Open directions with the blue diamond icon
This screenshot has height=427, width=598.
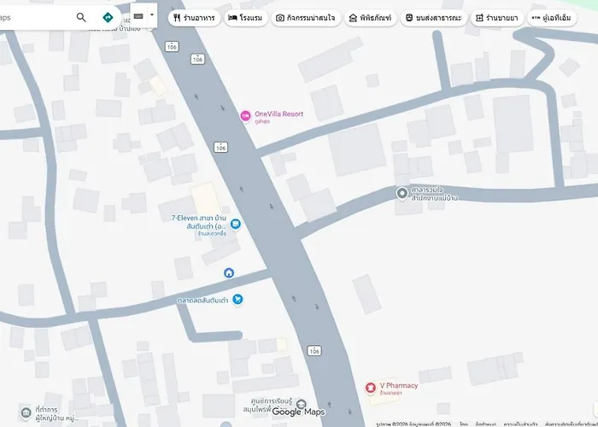(x=108, y=17)
